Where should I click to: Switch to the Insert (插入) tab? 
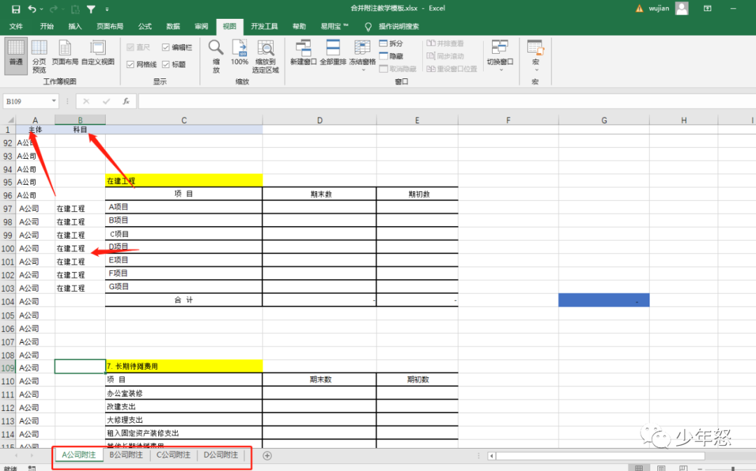(75, 27)
